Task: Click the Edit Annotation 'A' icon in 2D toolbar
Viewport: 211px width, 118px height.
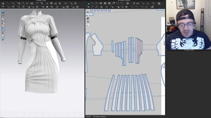Action: pyautogui.click(x=143, y=4)
